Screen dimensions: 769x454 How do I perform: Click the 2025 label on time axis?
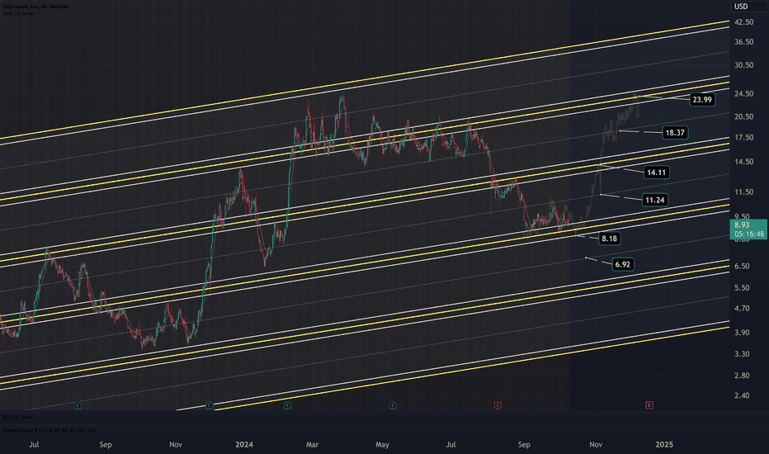click(664, 445)
